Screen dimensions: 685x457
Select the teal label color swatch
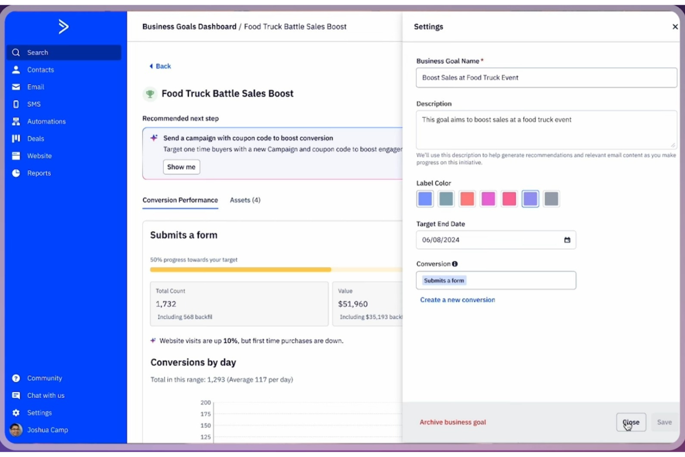tap(446, 199)
